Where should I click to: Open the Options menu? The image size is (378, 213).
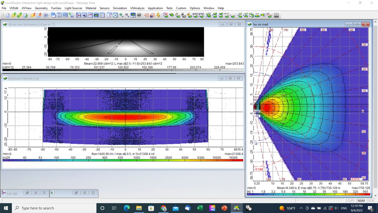(x=195, y=8)
